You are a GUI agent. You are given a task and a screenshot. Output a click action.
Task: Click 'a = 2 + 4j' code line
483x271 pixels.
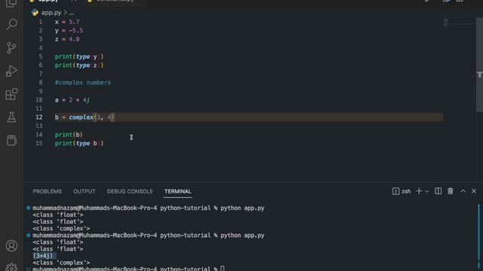[72, 100]
